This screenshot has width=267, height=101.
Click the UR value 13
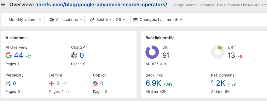pyautogui.click(x=231, y=55)
